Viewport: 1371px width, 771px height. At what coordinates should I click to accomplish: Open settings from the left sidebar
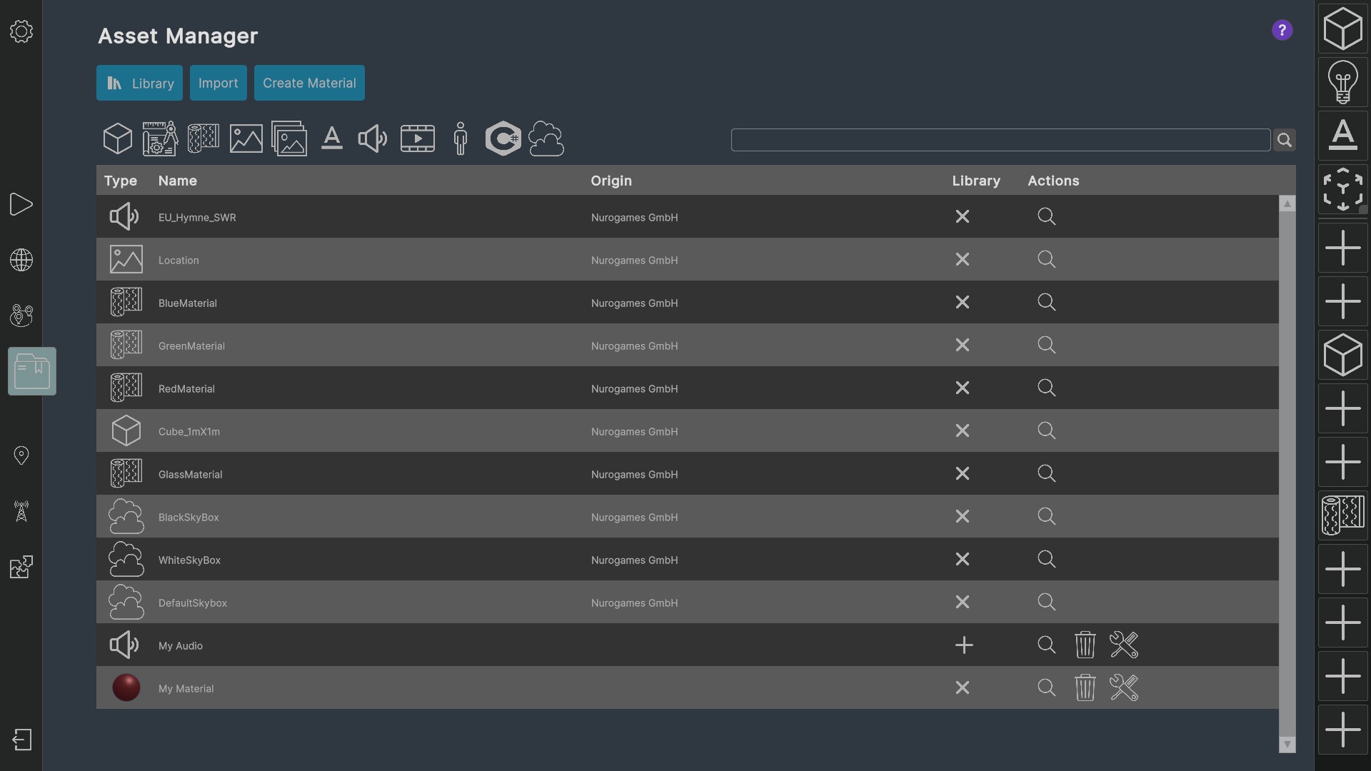(21, 31)
